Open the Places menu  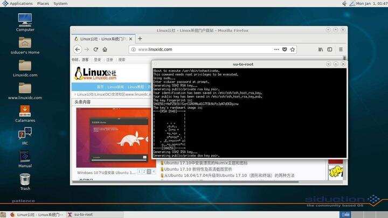click(43, 3)
